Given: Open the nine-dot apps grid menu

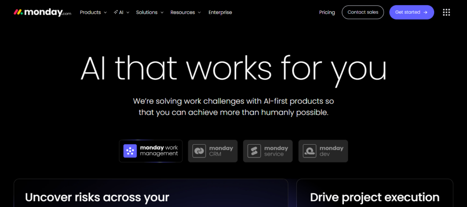Looking at the screenshot, I should [x=446, y=12].
